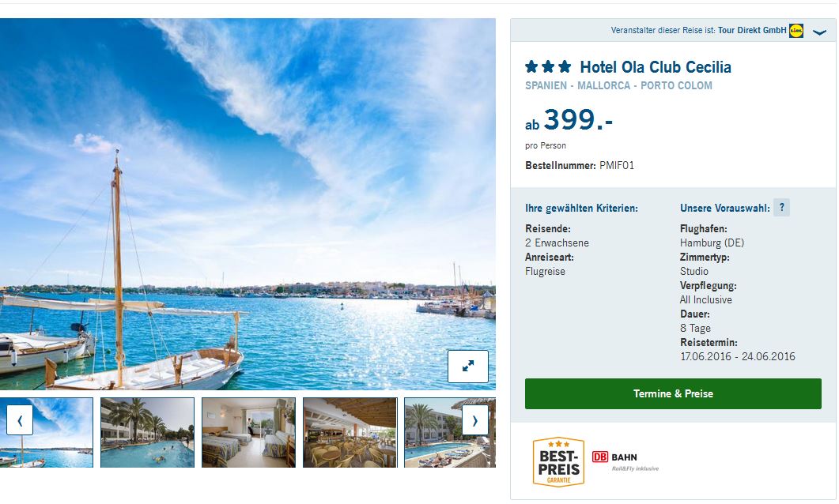Viewport: 839px width, 504px height.
Task: Click the three-star hotel rating
Action: pos(549,67)
